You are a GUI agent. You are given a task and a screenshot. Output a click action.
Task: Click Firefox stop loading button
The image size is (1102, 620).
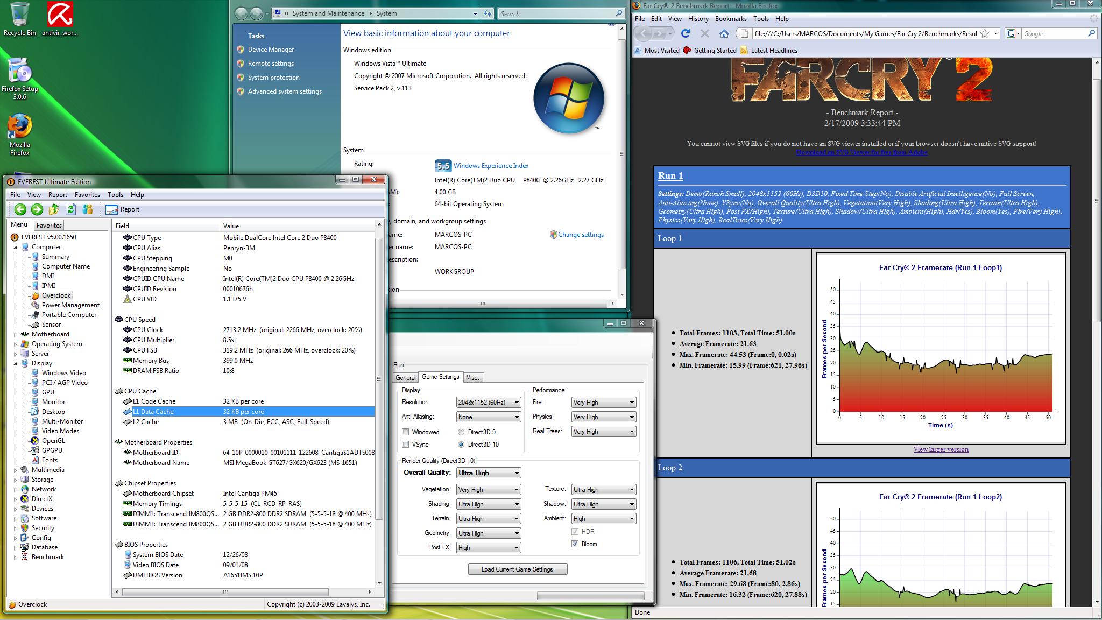coord(704,33)
